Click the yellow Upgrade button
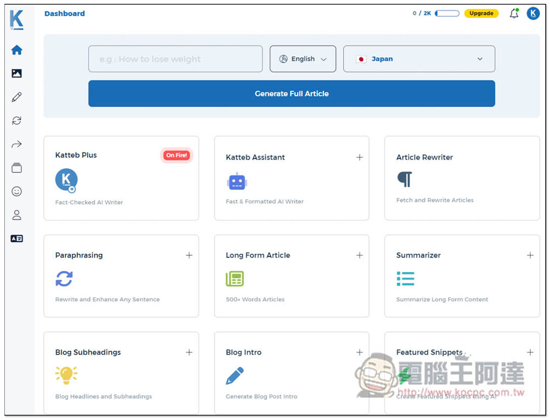 [481, 13]
